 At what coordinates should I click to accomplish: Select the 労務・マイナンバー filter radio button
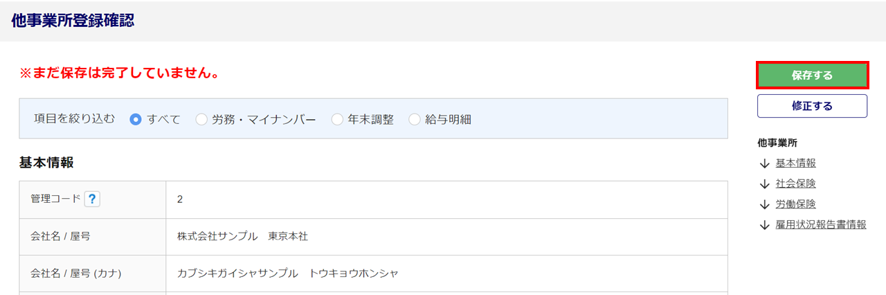point(201,119)
